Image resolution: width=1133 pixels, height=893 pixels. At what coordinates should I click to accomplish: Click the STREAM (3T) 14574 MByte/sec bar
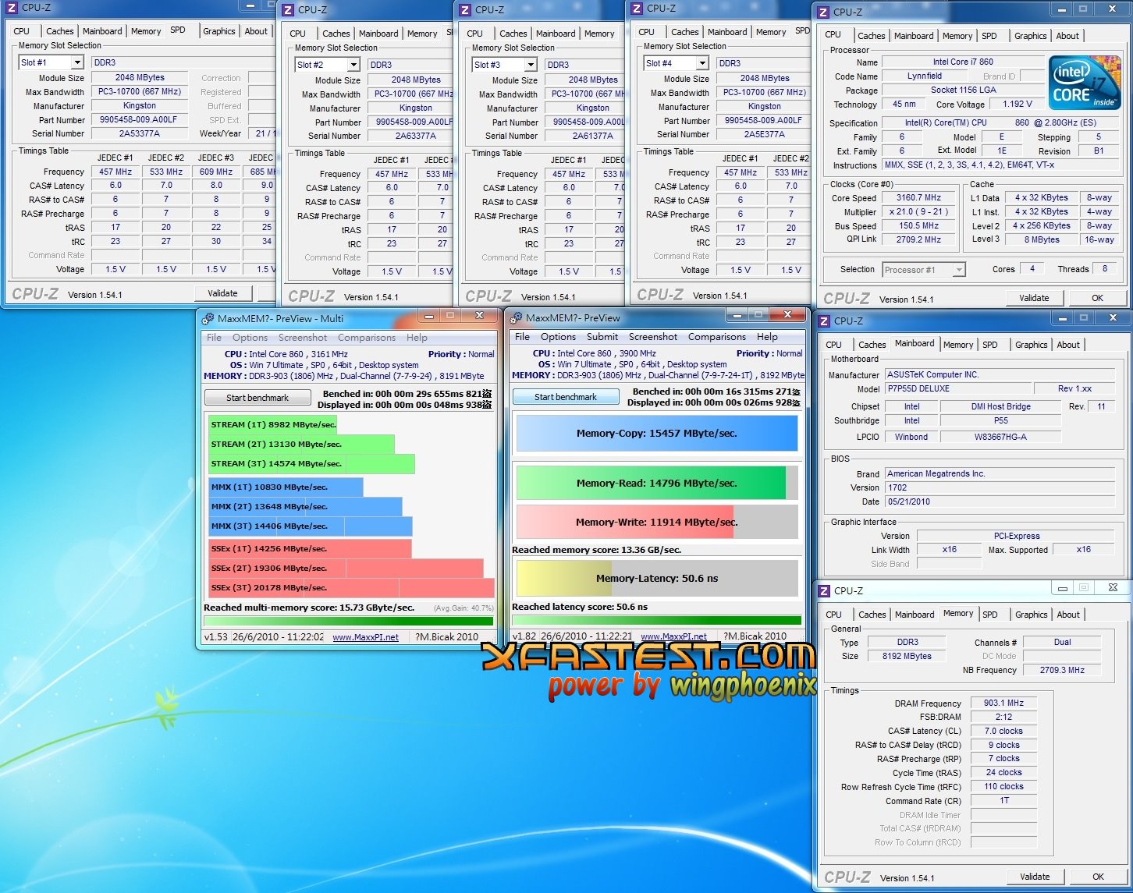(311, 463)
